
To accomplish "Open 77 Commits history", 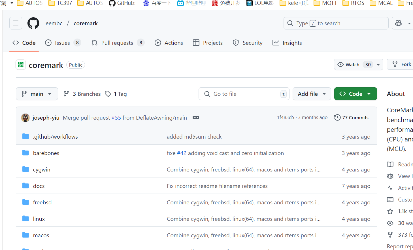I will pos(351,118).
